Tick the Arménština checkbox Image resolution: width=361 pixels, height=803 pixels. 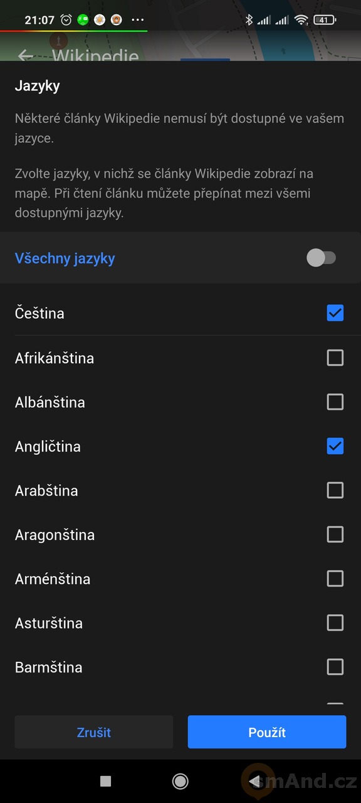click(x=335, y=578)
